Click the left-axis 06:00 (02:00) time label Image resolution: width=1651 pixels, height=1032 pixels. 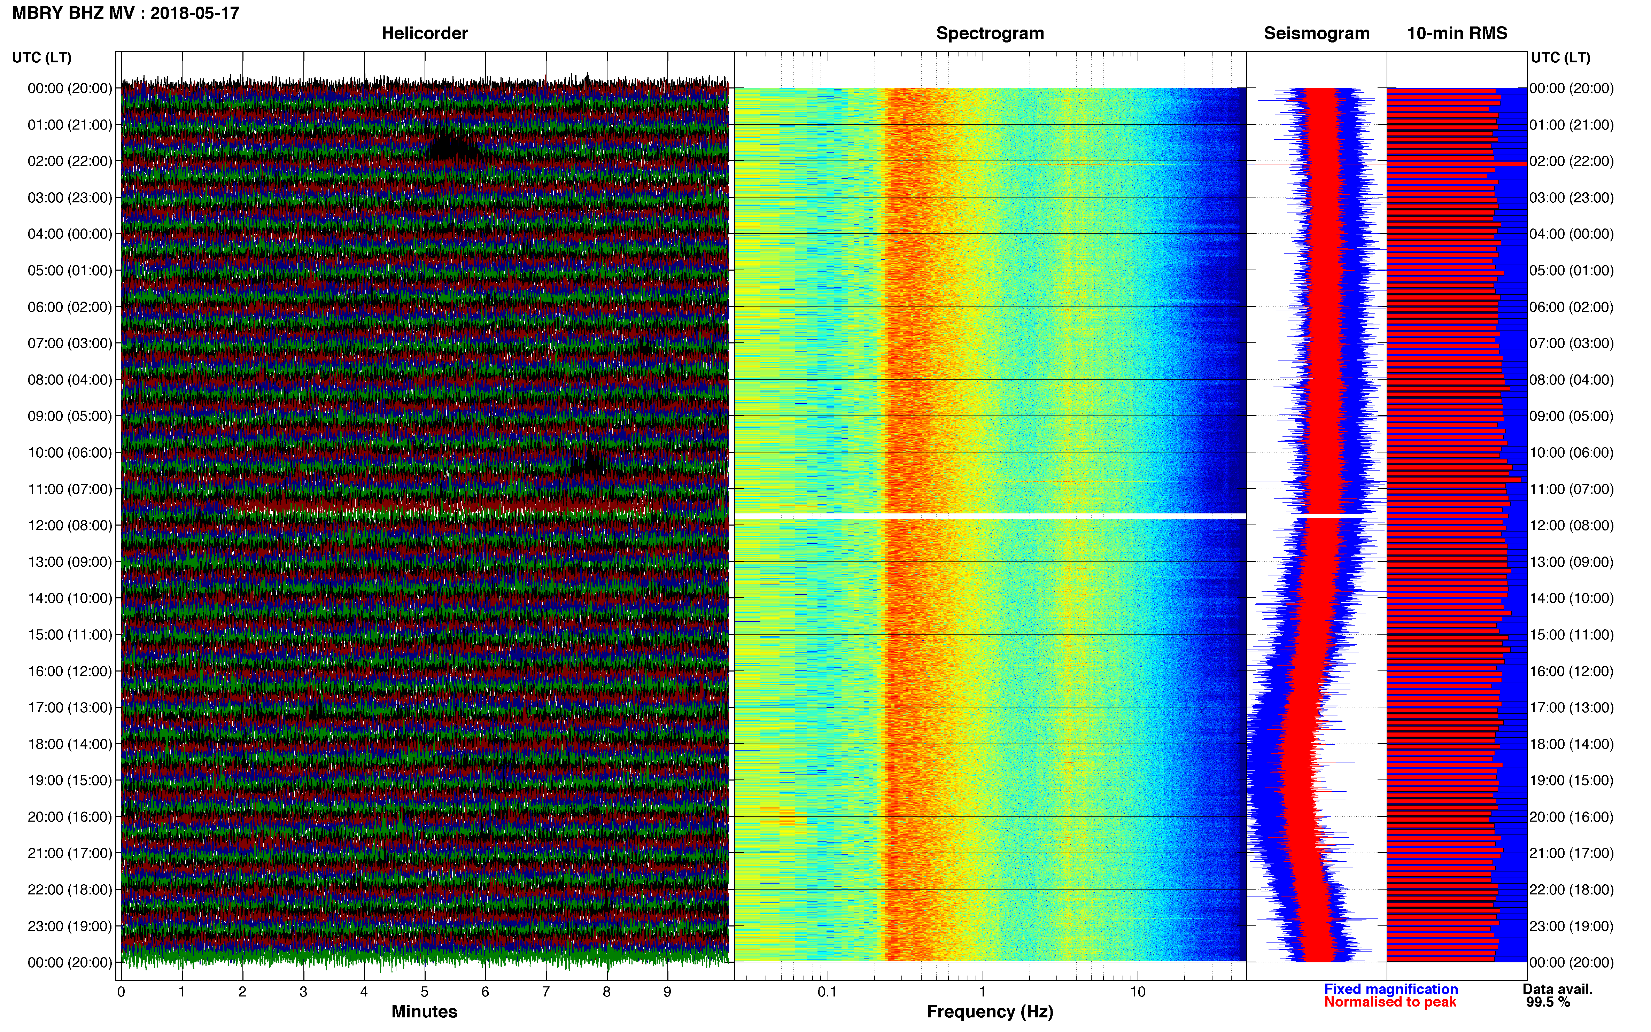pyautogui.click(x=70, y=307)
